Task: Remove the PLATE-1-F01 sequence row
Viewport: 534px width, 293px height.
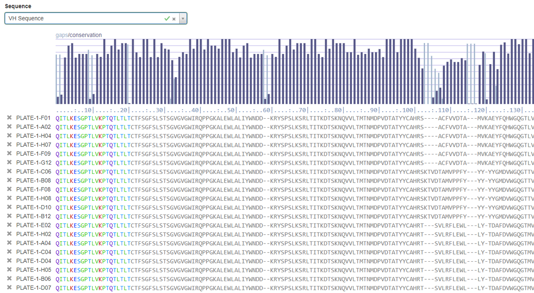Action: [9, 118]
